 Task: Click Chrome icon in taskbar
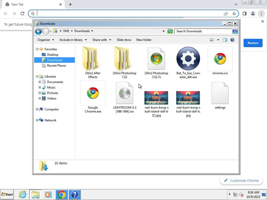pyautogui.click(x=62, y=194)
